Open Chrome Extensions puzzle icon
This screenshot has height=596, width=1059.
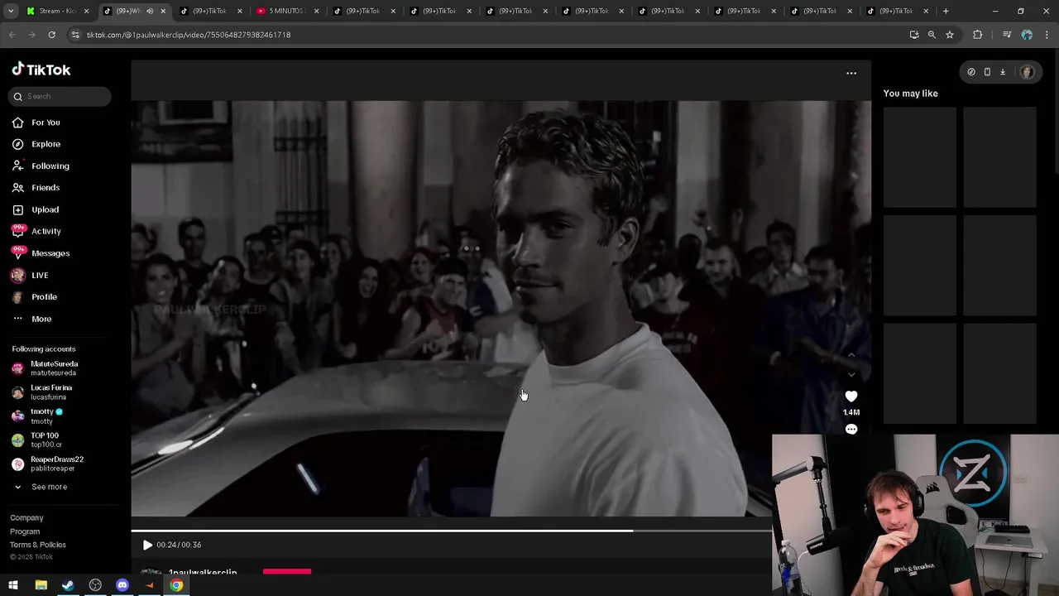[x=978, y=35]
